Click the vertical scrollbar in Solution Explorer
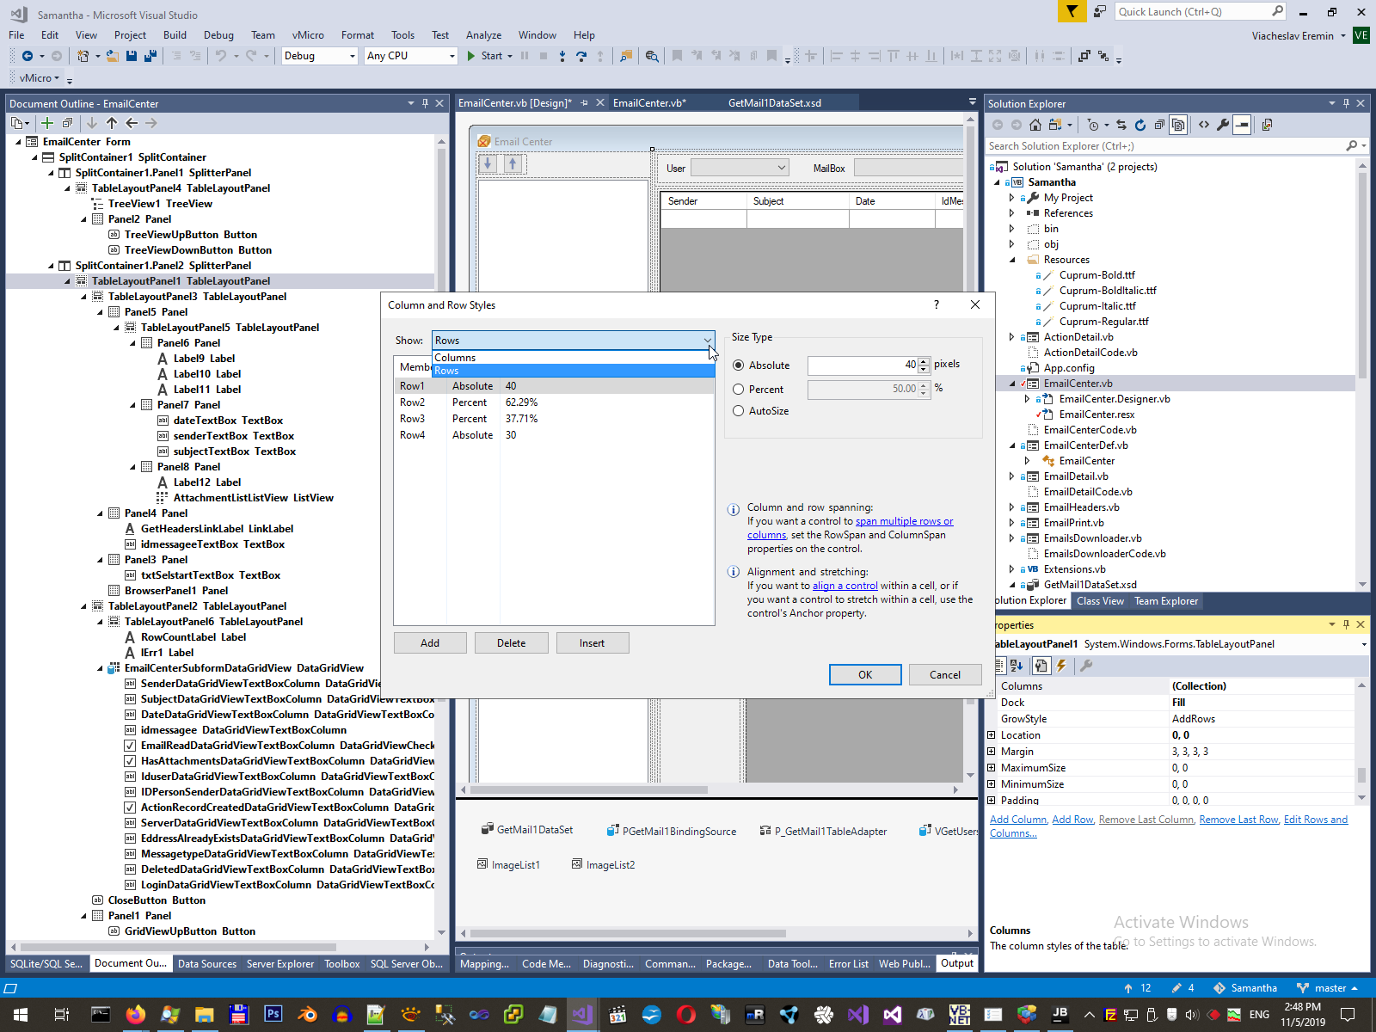Image resolution: width=1376 pixels, height=1032 pixels. [x=1362, y=275]
